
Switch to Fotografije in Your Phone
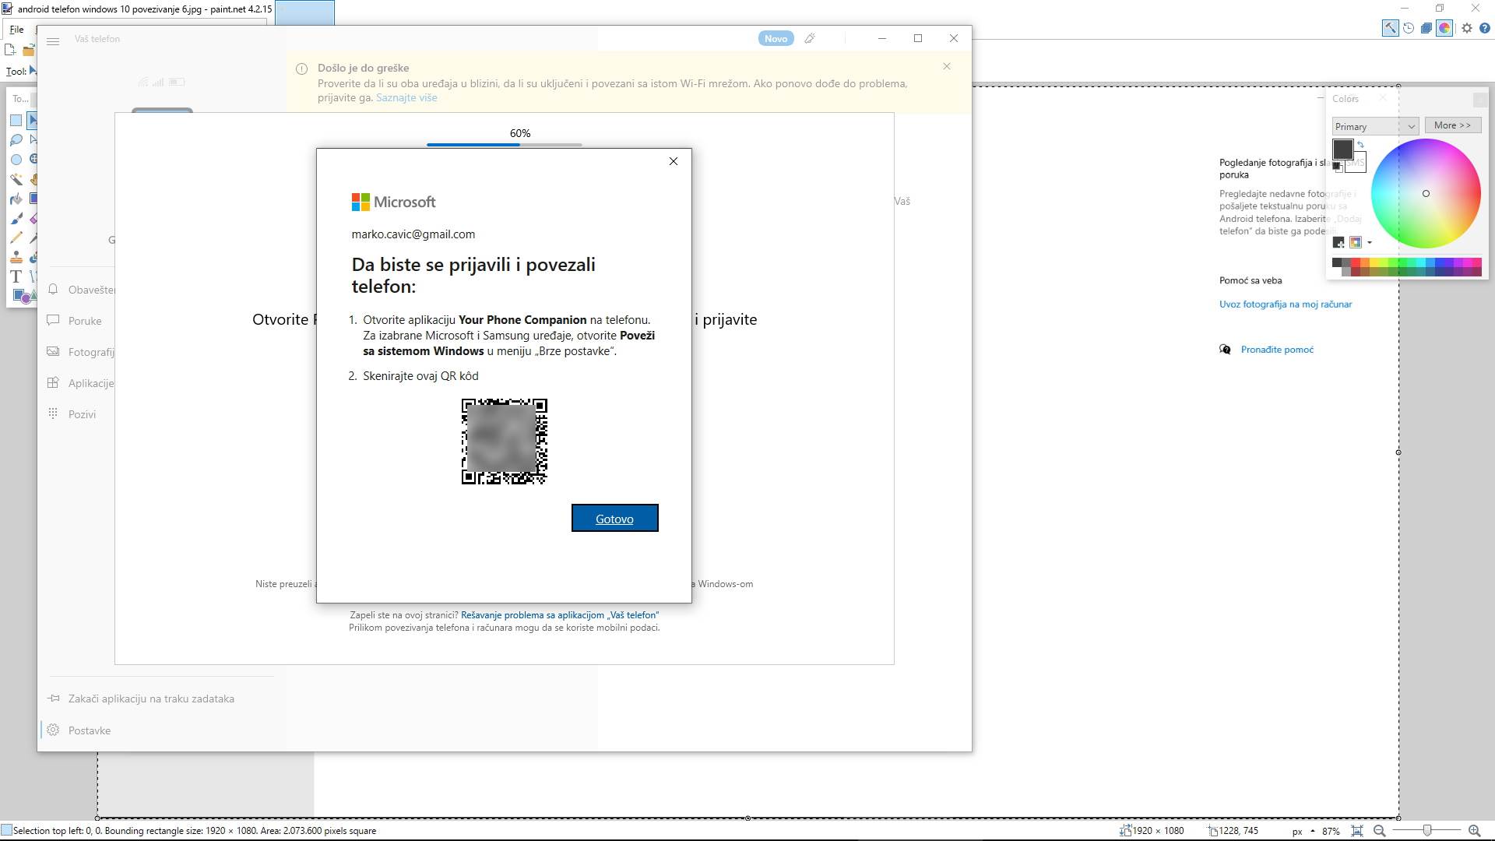[x=87, y=351]
